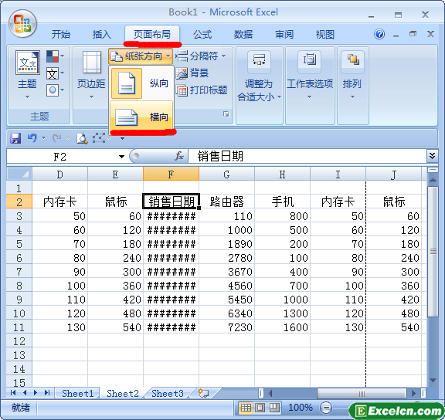Screen dimensions: 445x420
Task: Open theme colors dropdown
Action: [55, 56]
